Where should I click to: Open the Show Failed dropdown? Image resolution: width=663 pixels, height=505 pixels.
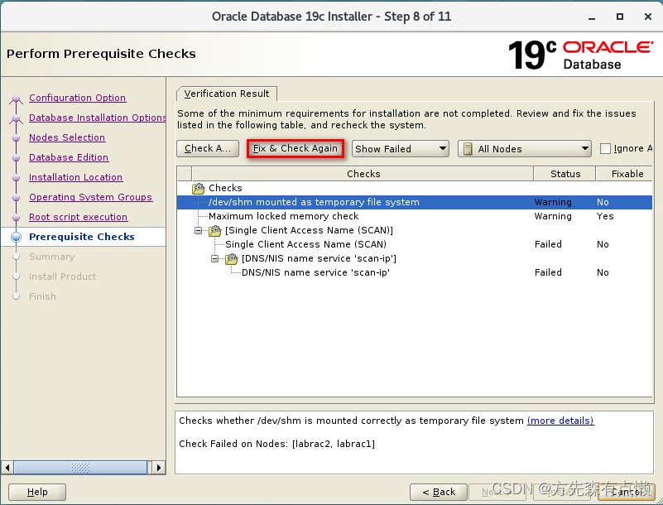(x=400, y=149)
